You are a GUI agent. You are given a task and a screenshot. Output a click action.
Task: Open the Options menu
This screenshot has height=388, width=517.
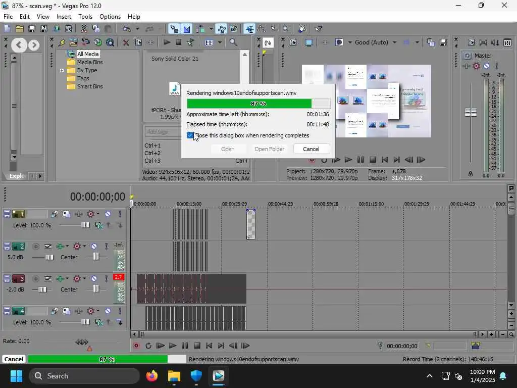pos(110,17)
